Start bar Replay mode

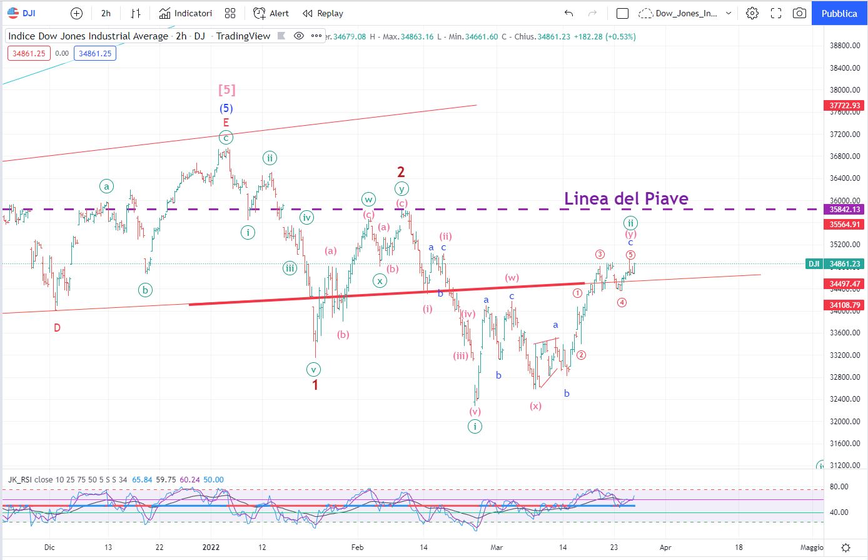[x=323, y=13]
